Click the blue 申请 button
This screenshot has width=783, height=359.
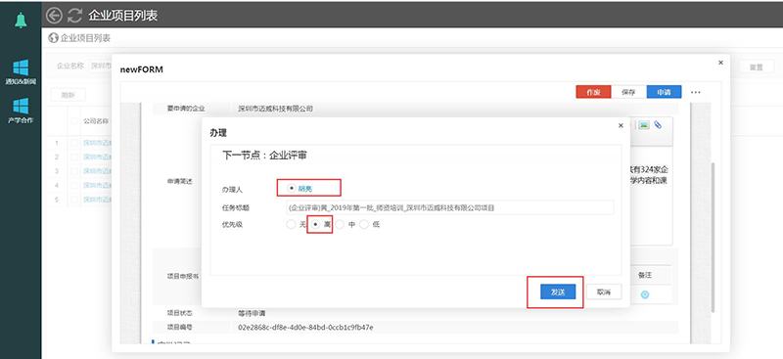pyautogui.click(x=664, y=92)
